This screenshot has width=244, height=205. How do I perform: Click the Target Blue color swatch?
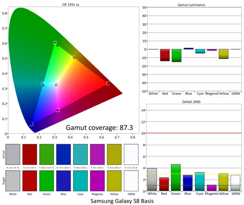coord(63,181)
